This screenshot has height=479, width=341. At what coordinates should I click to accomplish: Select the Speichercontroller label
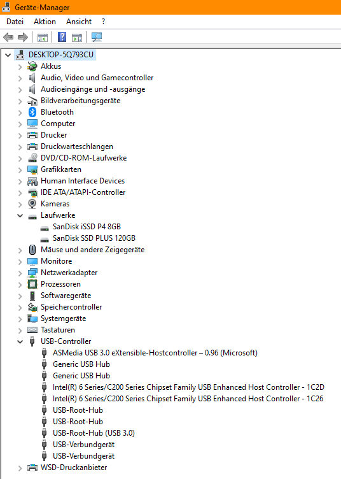click(71, 307)
